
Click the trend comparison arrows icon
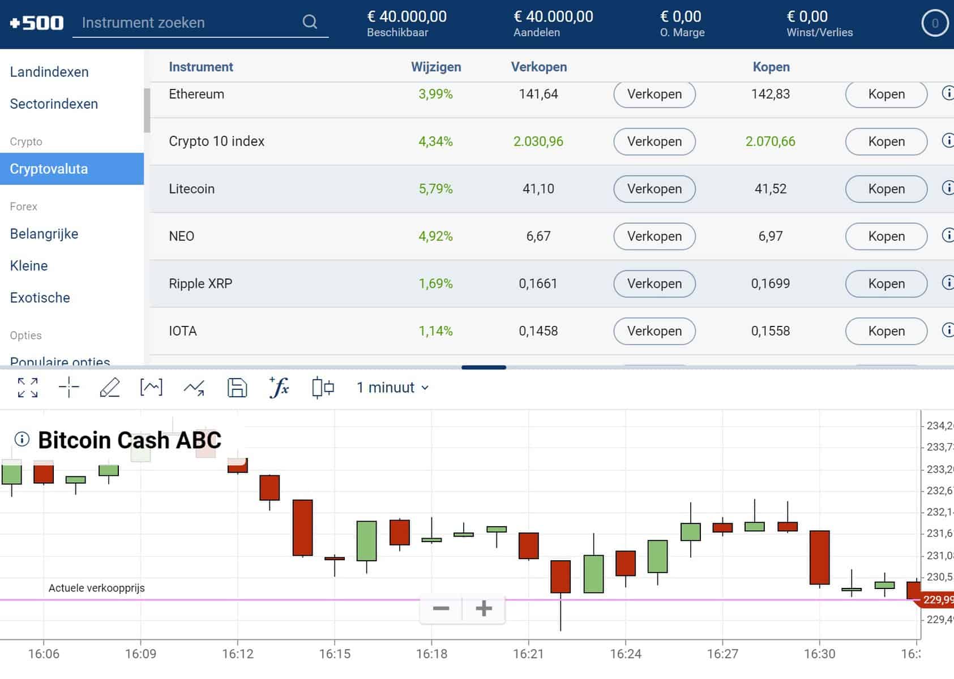click(x=194, y=388)
